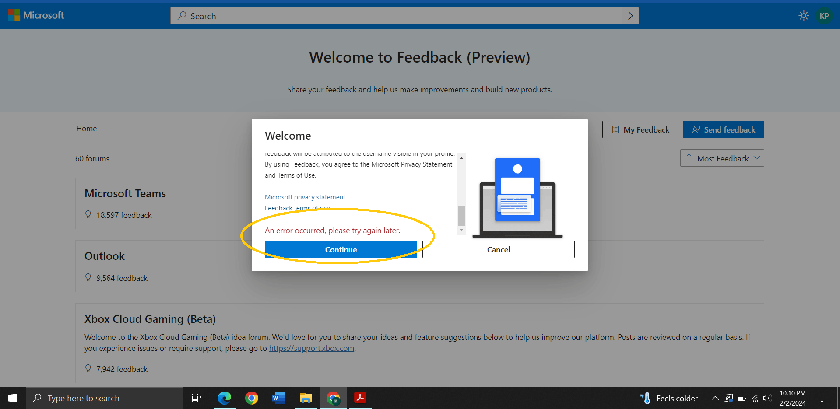Image resolution: width=840 pixels, height=409 pixels.
Task: Open the Microsoft Teams forum
Action: click(x=125, y=193)
